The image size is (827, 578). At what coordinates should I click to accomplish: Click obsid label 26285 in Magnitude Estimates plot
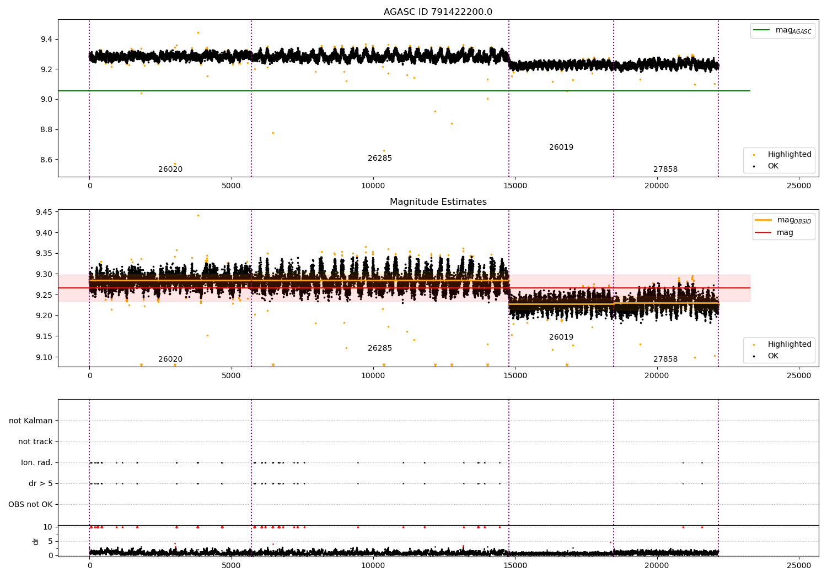pos(380,348)
